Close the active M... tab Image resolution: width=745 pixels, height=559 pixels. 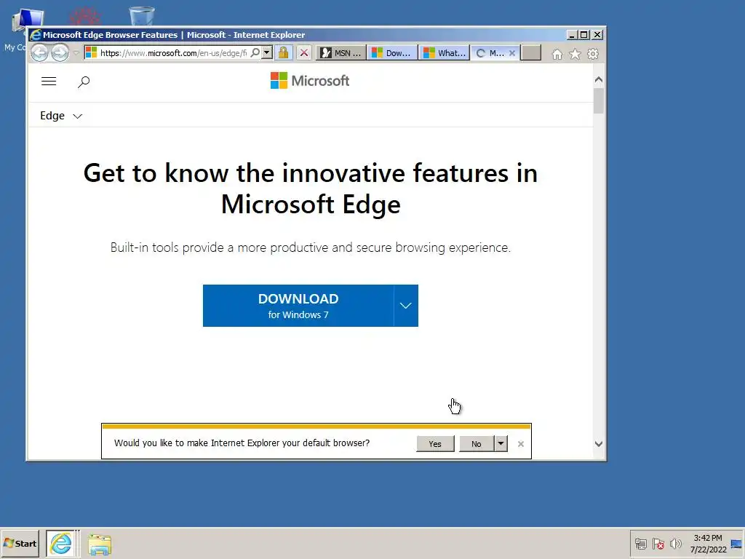[512, 53]
